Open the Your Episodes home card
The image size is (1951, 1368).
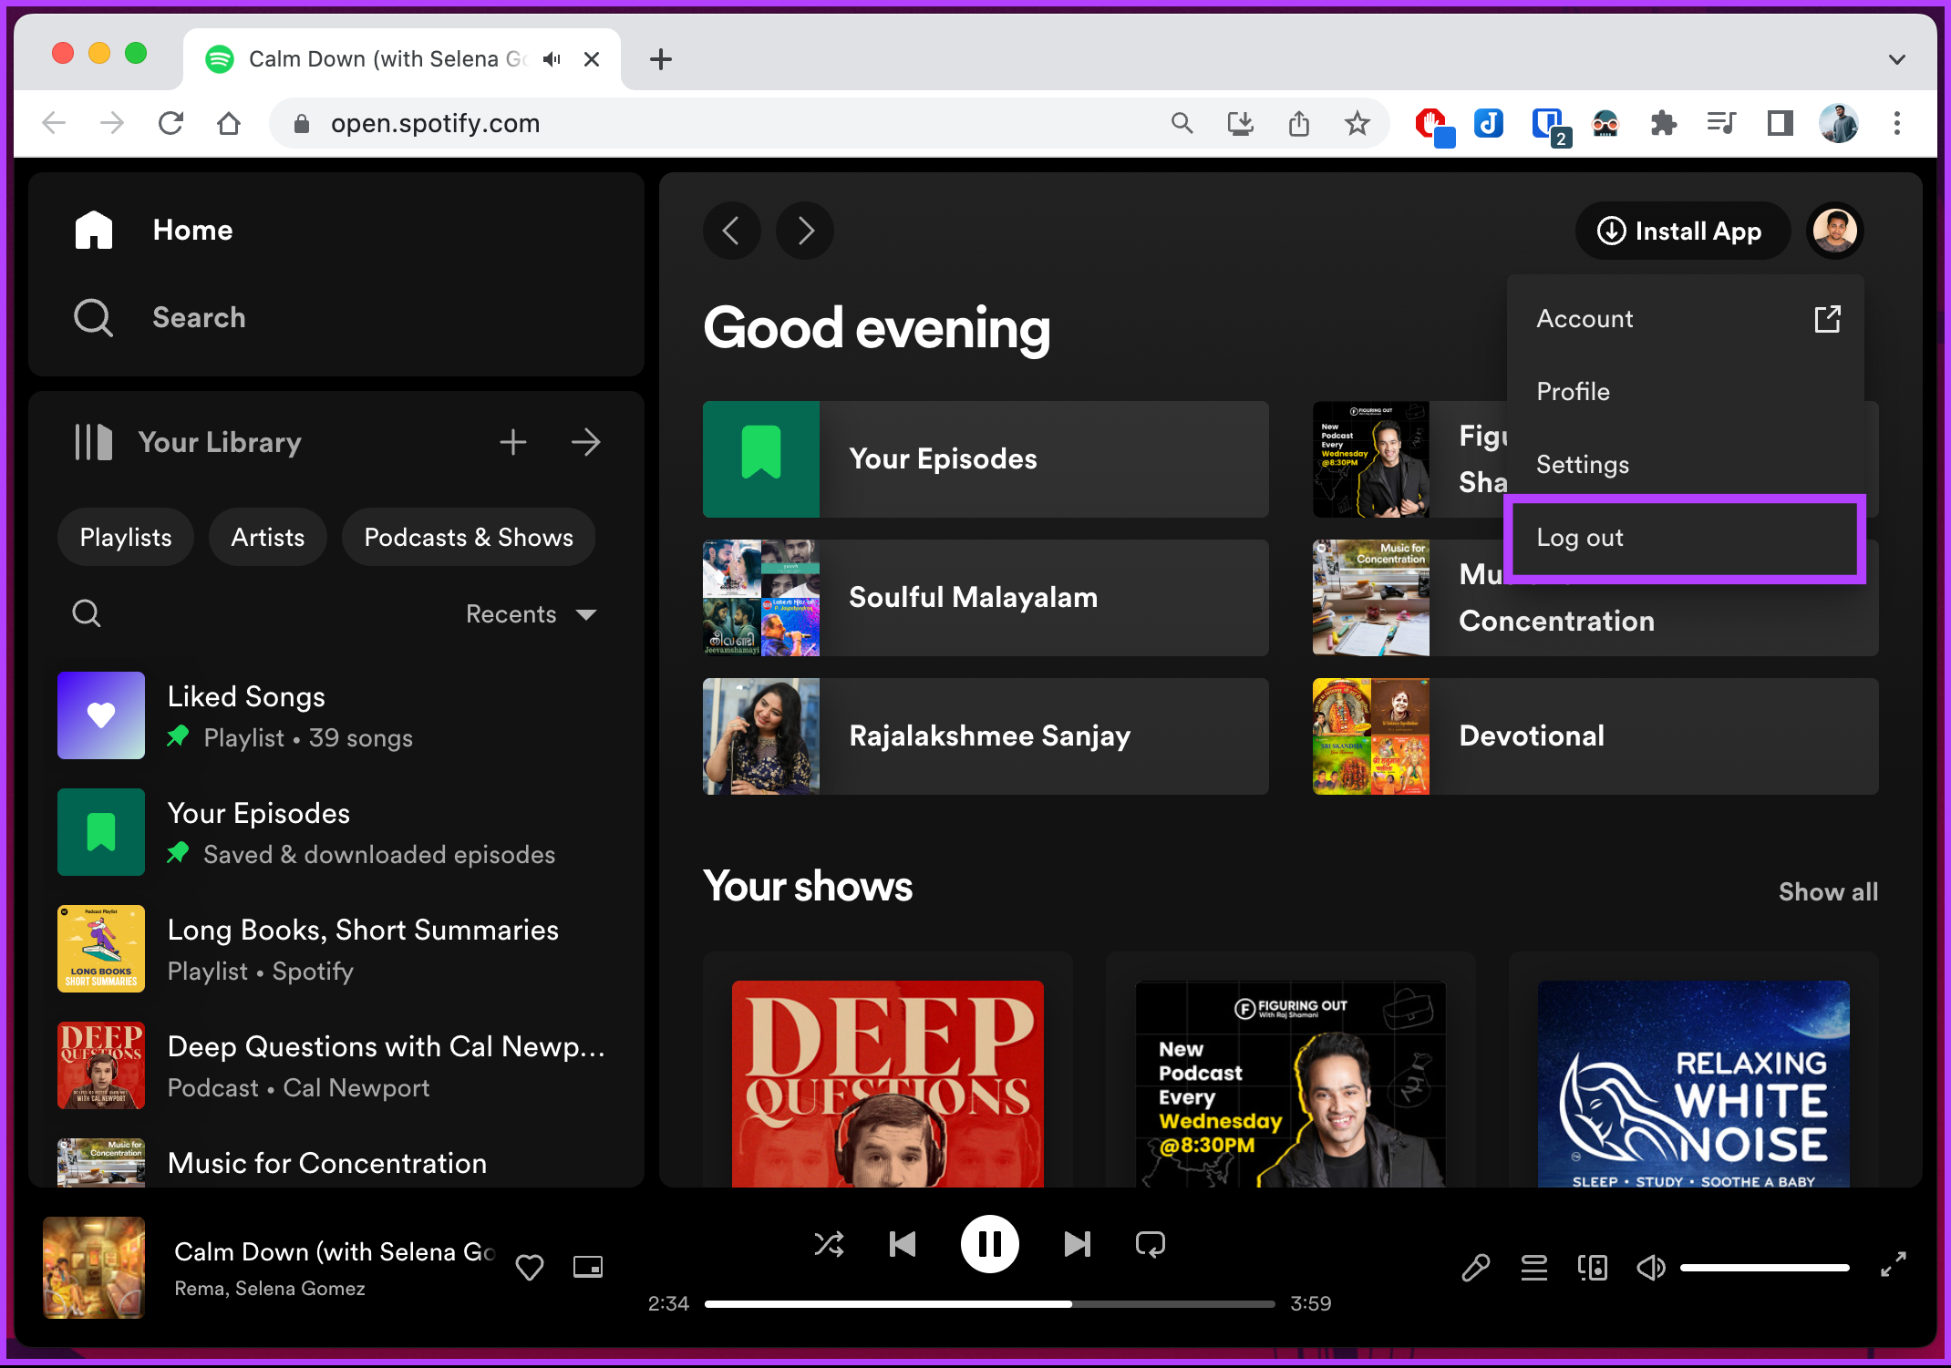coord(986,459)
